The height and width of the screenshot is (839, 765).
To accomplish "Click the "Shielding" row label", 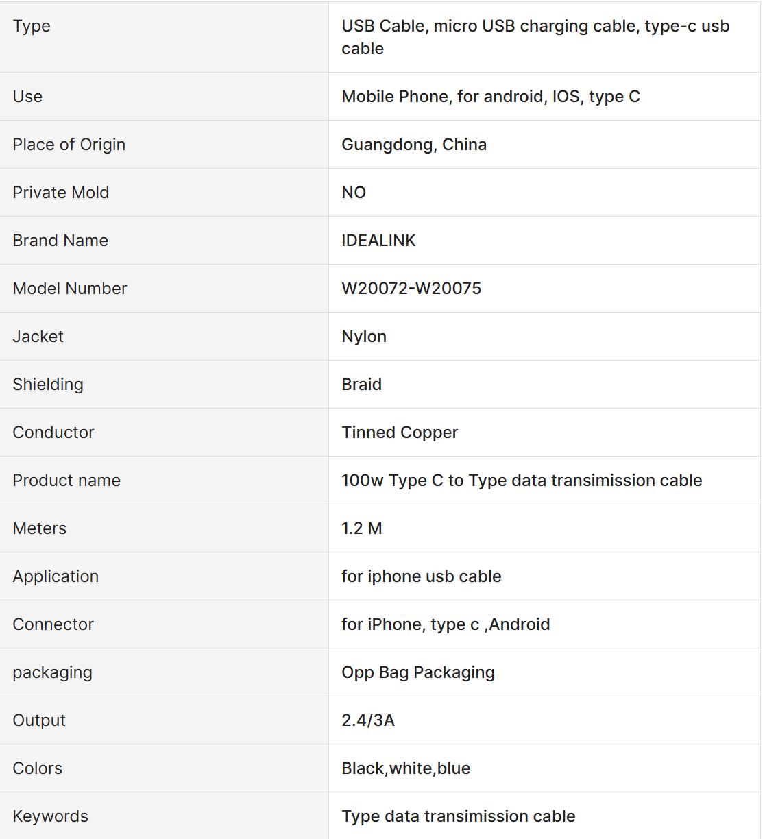I will (48, 385).
